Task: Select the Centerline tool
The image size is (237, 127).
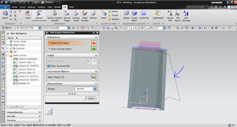Action: coord(144,15)
